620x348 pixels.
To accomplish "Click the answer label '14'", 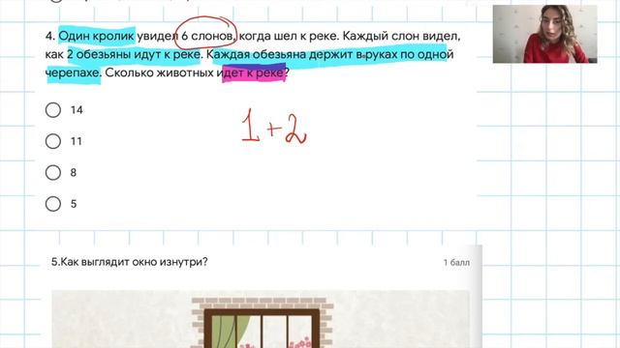I will click(77, 110).
